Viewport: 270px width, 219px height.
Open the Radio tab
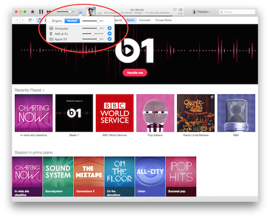pyautogui.click(x=130, y=20)
